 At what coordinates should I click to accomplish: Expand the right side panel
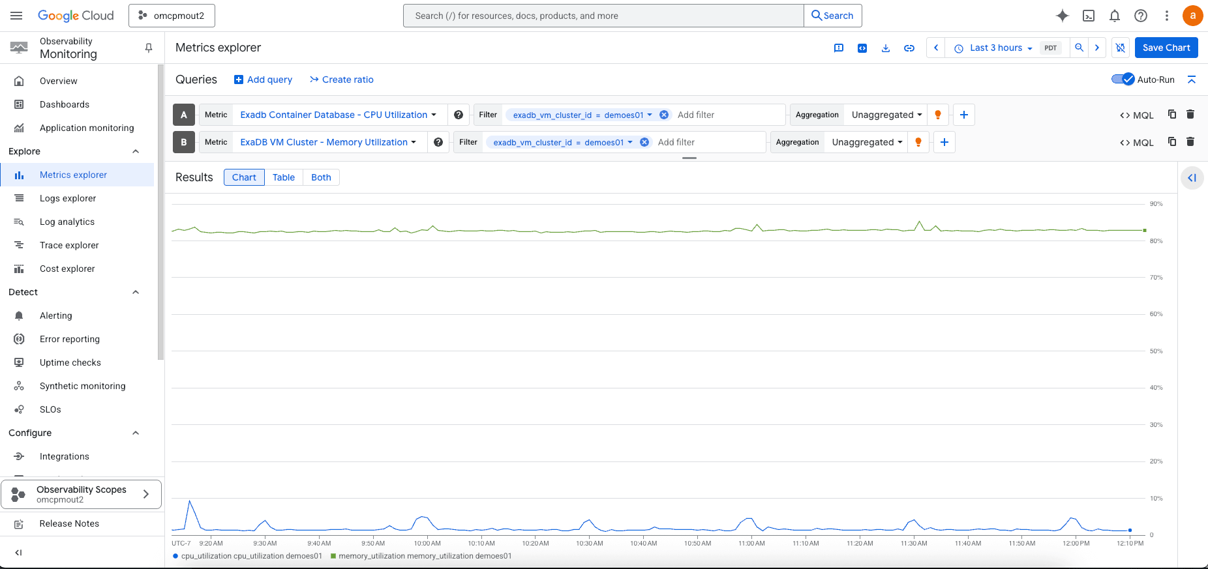[1192, 178]
